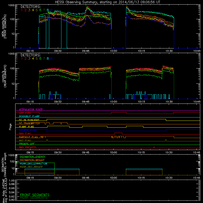Click the raised SAA_FLAG red bump

click(118, 133)
